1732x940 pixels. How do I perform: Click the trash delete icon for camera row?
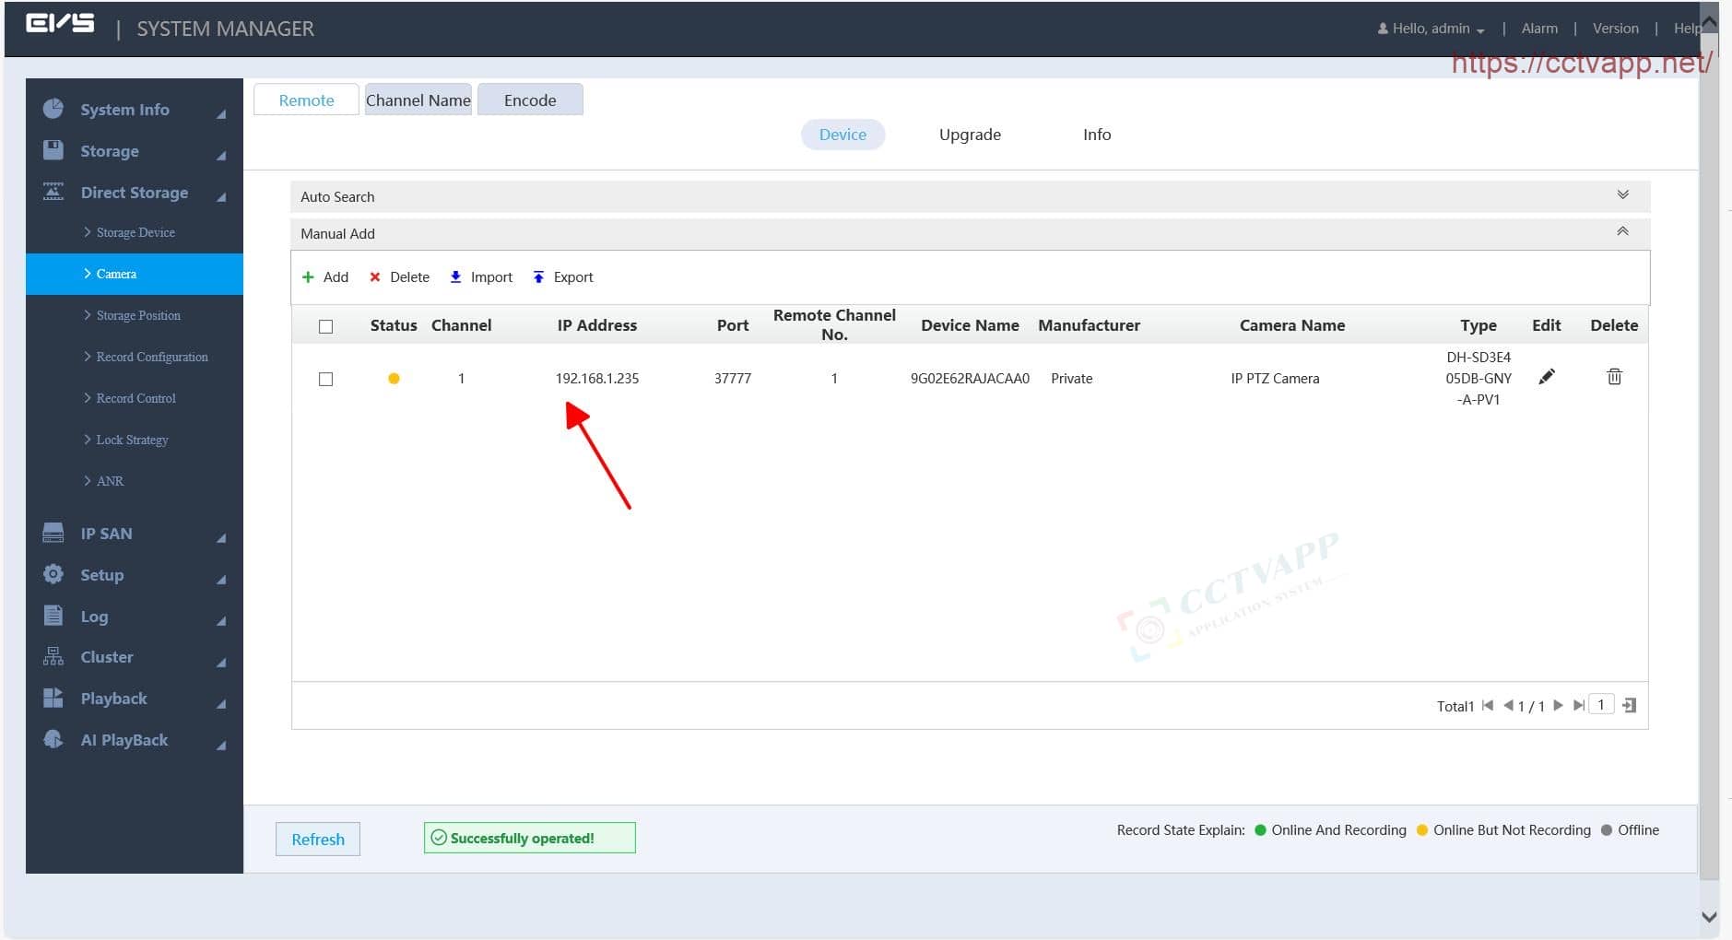pos(1614,377)
